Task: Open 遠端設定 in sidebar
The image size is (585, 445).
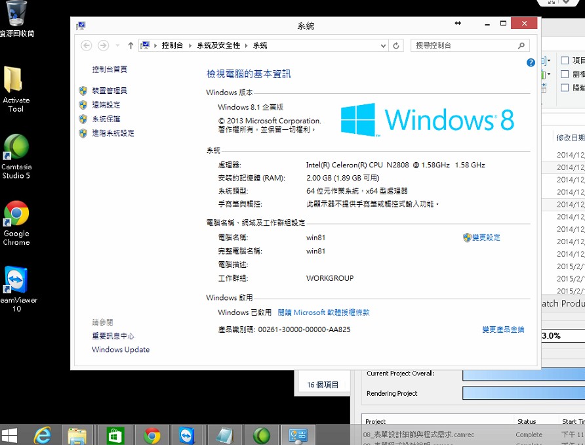Action: tap(106, 105)
